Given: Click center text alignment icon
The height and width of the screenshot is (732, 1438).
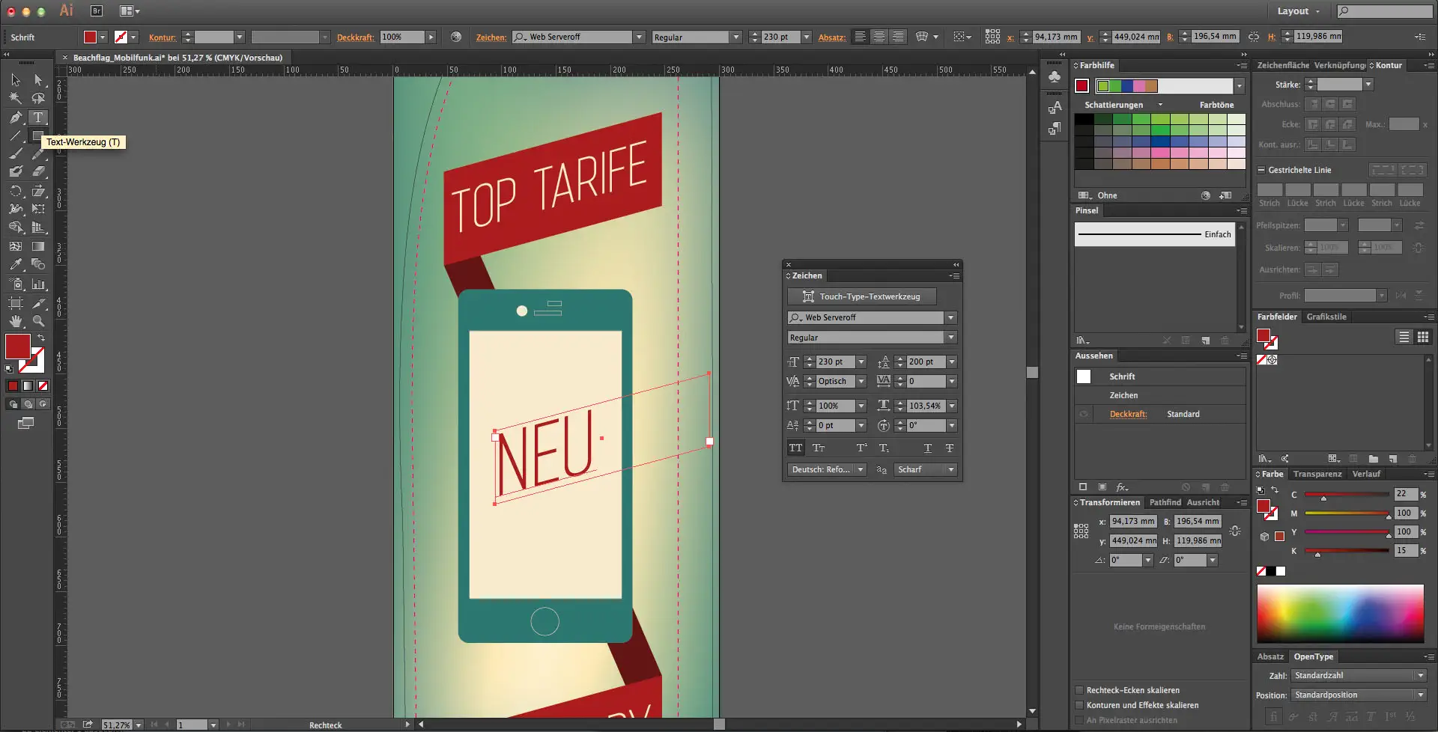Looking at the screenshot, I should click(879, 37).
